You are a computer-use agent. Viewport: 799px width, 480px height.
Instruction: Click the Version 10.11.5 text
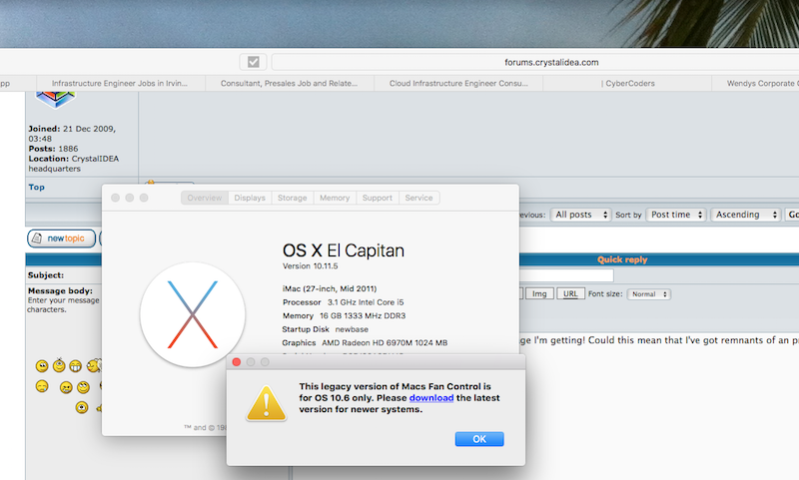(x=311, y=266)
